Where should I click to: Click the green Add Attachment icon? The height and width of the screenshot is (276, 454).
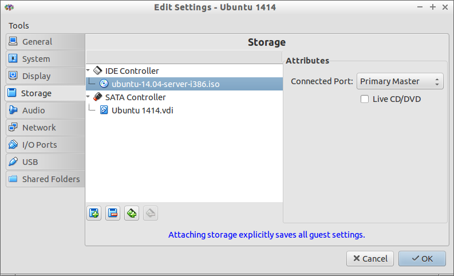coord(132,214)
